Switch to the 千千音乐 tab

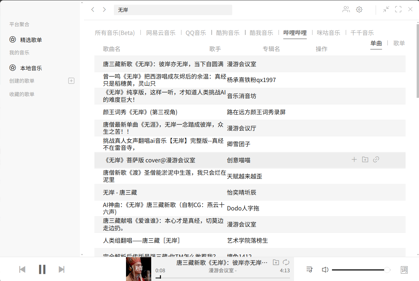point(362,33)
